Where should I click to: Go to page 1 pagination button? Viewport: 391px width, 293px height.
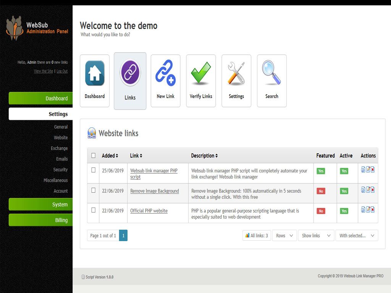tap(123, 235)
